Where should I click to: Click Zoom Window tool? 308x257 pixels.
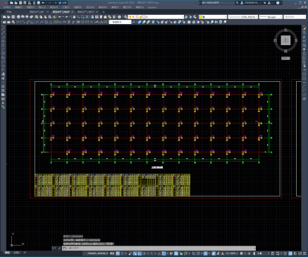pyautogui.click(x=82, y=17)
